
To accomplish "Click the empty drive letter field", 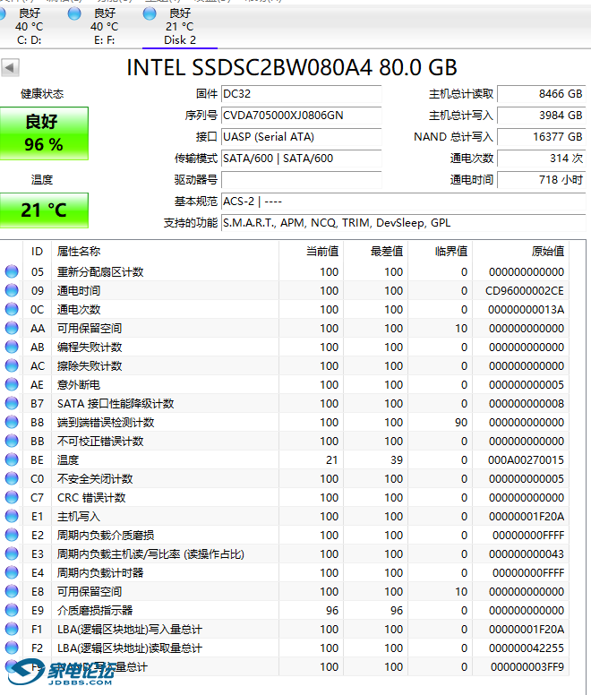I will 301,180.
